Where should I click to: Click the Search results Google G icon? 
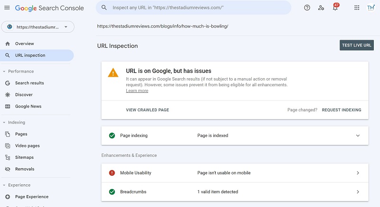tap(8, 83)
